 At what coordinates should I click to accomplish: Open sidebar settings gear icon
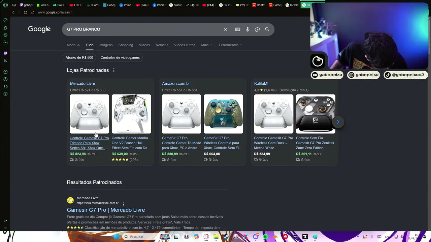point(5,94)
